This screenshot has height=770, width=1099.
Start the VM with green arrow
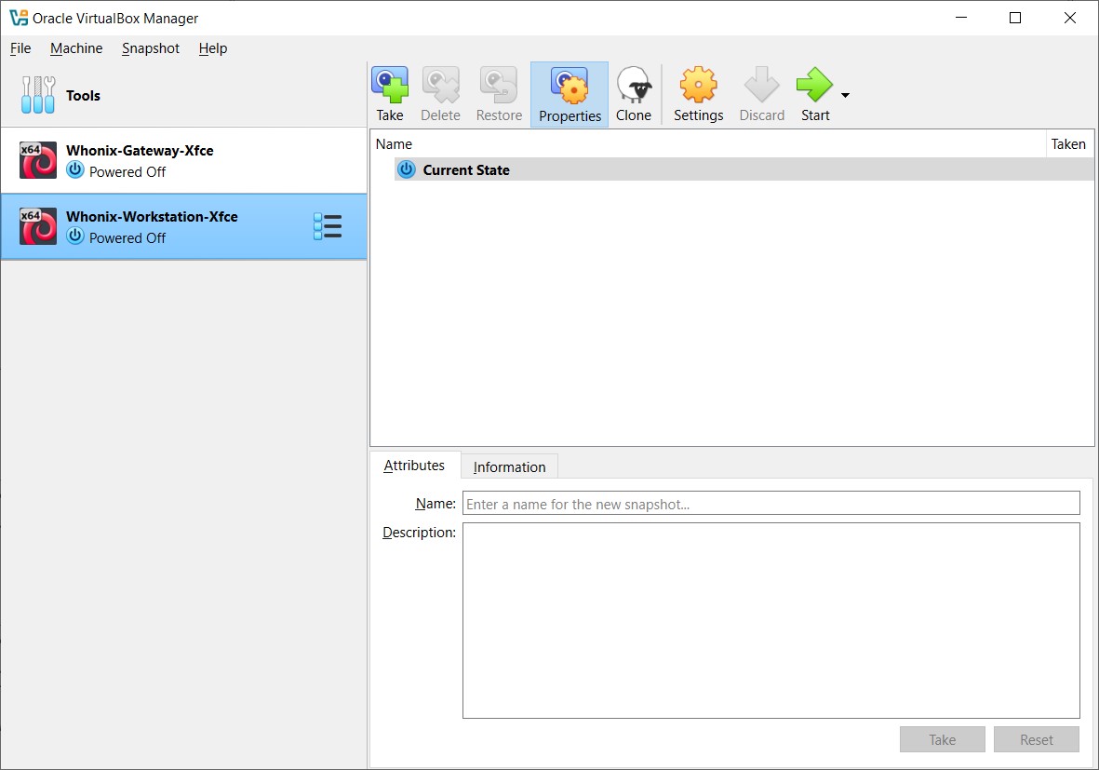814,86
